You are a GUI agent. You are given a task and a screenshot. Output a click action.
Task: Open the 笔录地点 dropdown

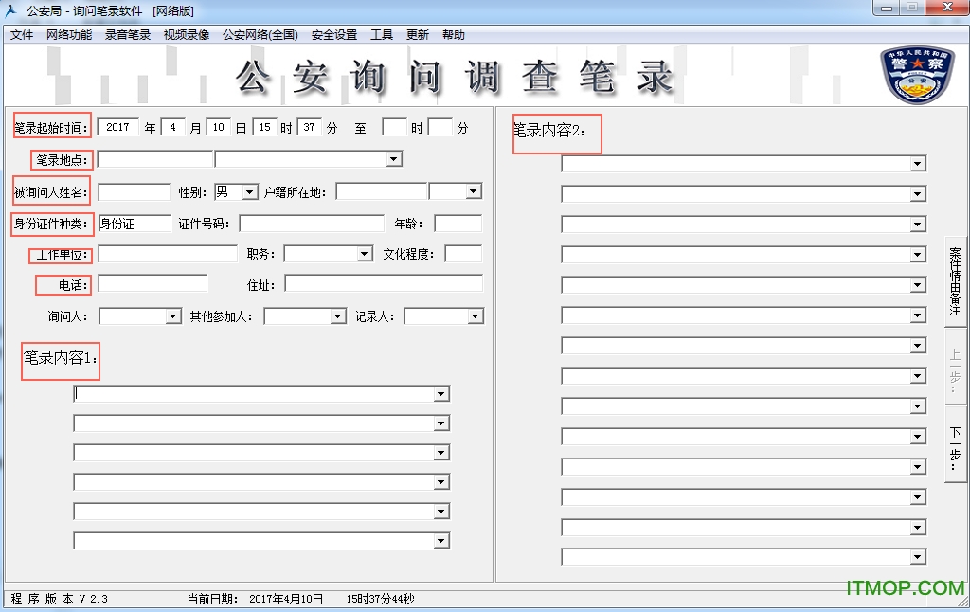pyautogui.click(x=392, y=158)
